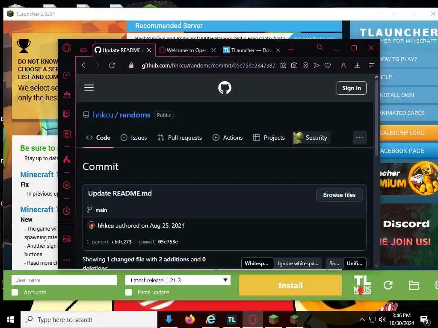
Task: Open Player sidebar icon
Action: tap(67, 185)
